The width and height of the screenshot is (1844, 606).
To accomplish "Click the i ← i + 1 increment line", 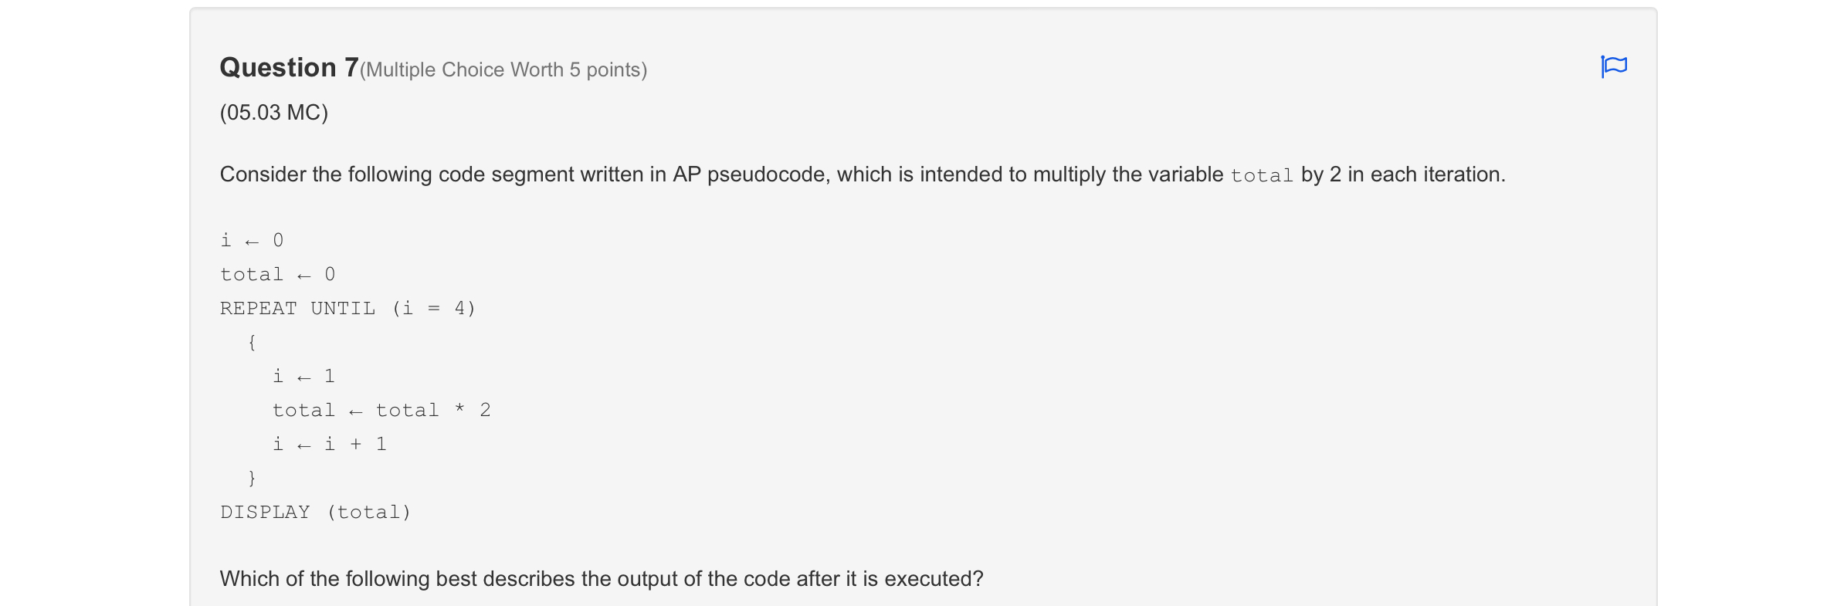I will pyautogui.click(x=329, y=444).
